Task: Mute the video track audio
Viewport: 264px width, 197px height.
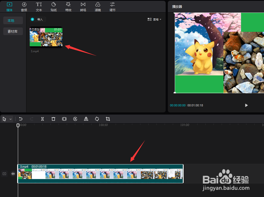Action: pyautogui.click(x=13, y=174)
